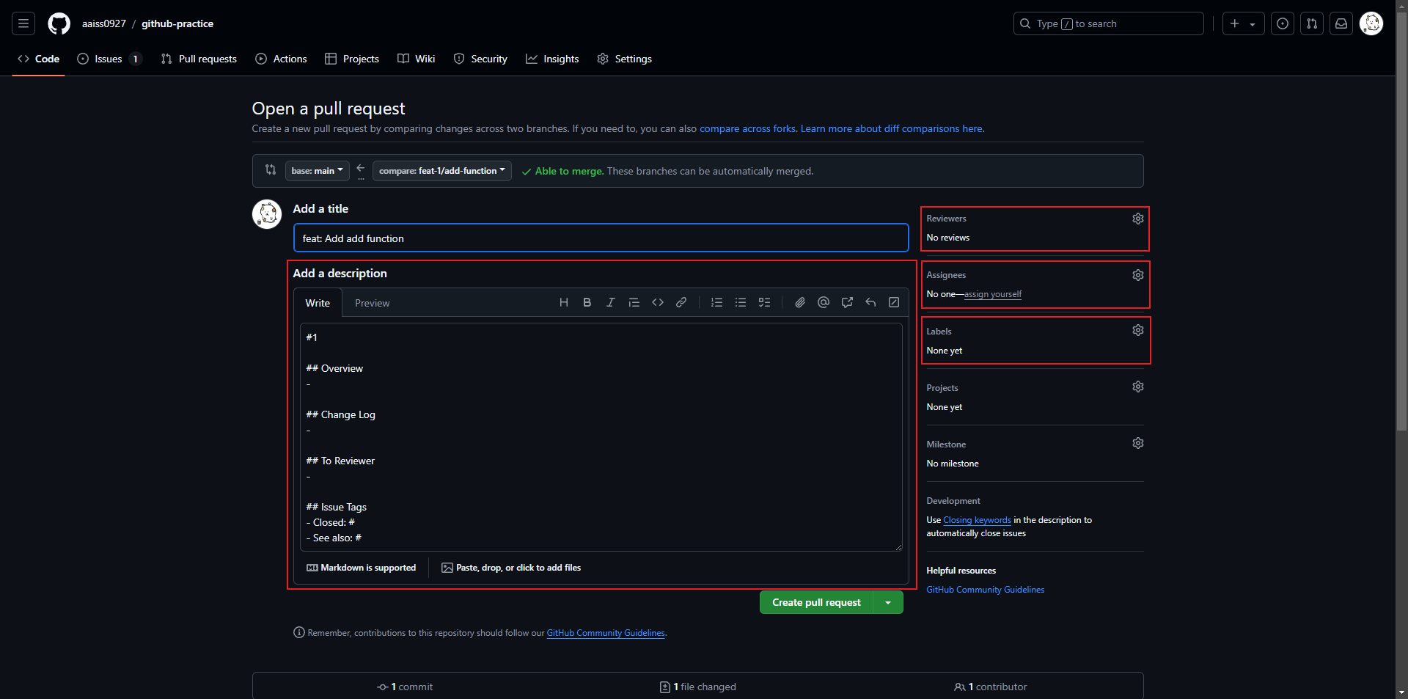The height and width of the screenshot is (699, 1408).
Task: Click the Type / to search box
Action: coord(1108,23)
